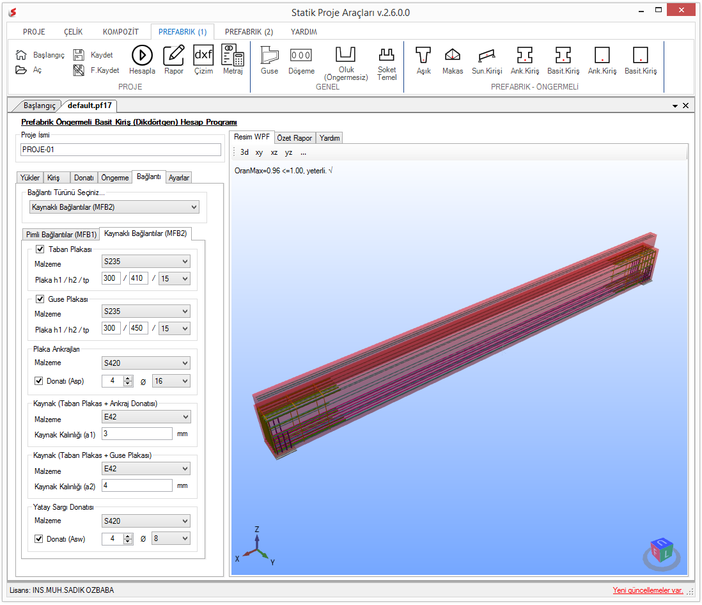Click the Guse Plakası h2 field 450
Viewport: 702px width, 605px height.
[x=139, y=328]
